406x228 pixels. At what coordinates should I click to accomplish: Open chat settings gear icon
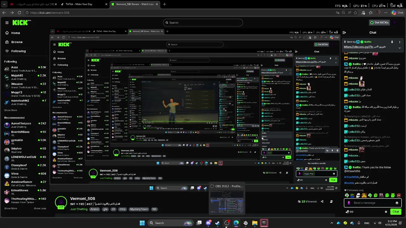pyautogui.click(x=386, y=212)
